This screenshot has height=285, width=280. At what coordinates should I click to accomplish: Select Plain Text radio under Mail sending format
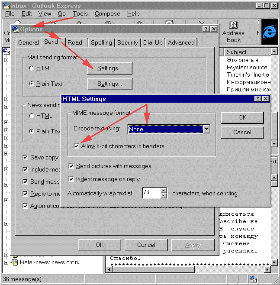pyautogui.click(x=32, y=84)
